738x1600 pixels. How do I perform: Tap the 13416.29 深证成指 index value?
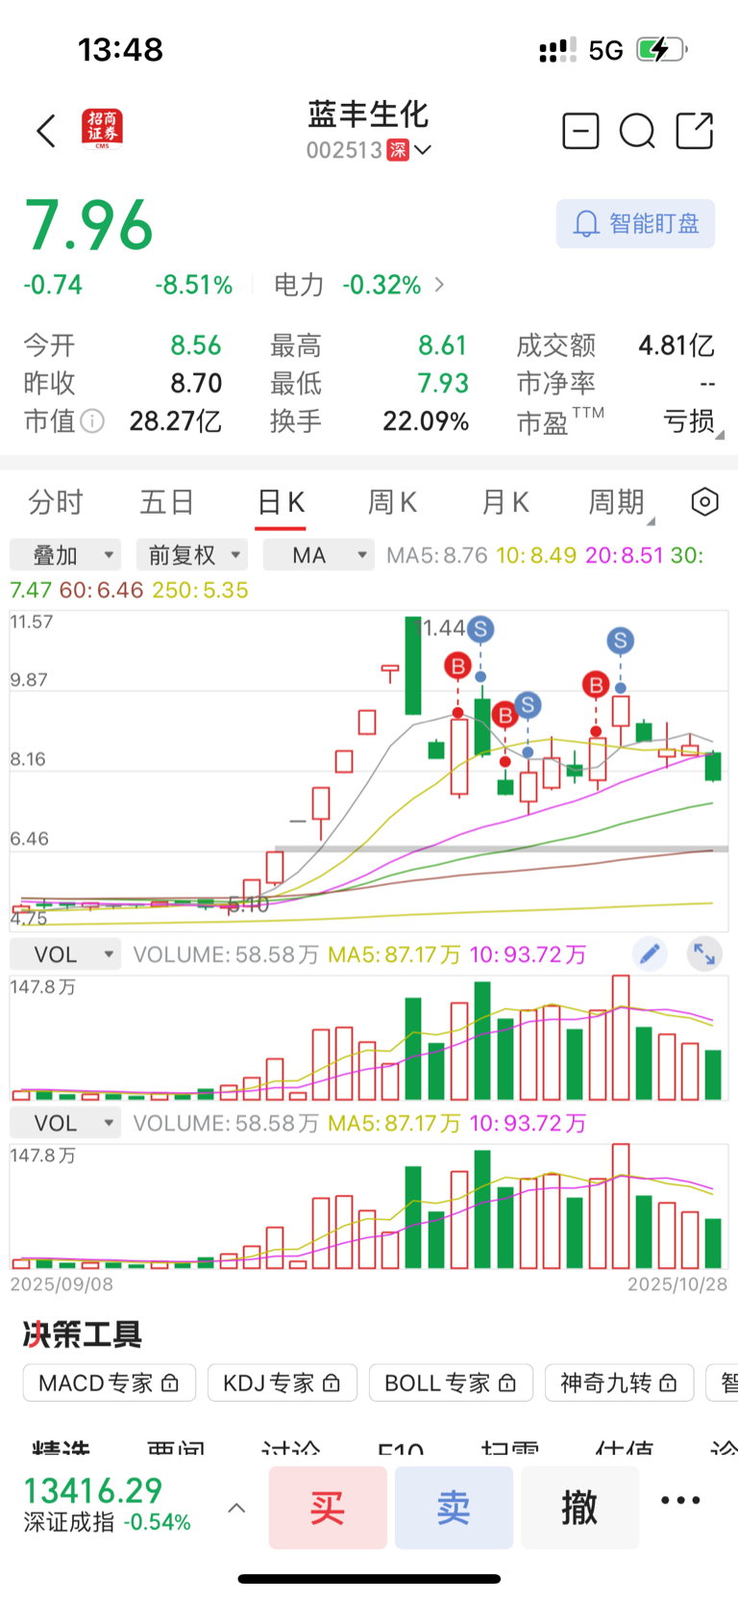click(93, 1491)
